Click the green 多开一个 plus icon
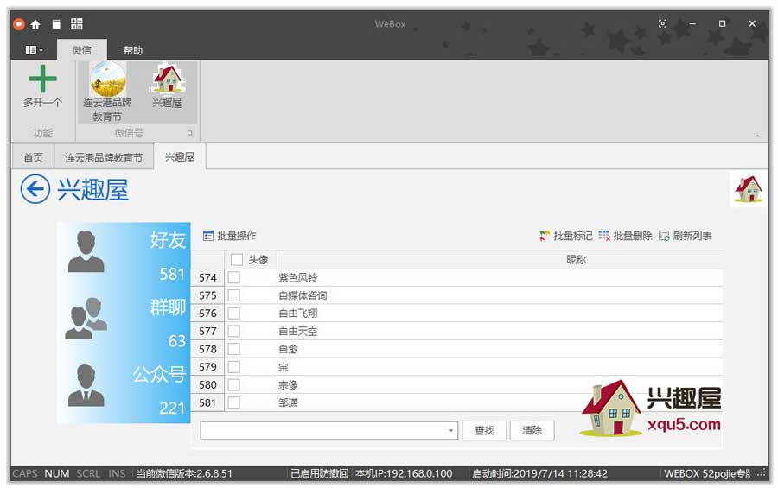Screen dimensions: 778x488 pos(42,79)
